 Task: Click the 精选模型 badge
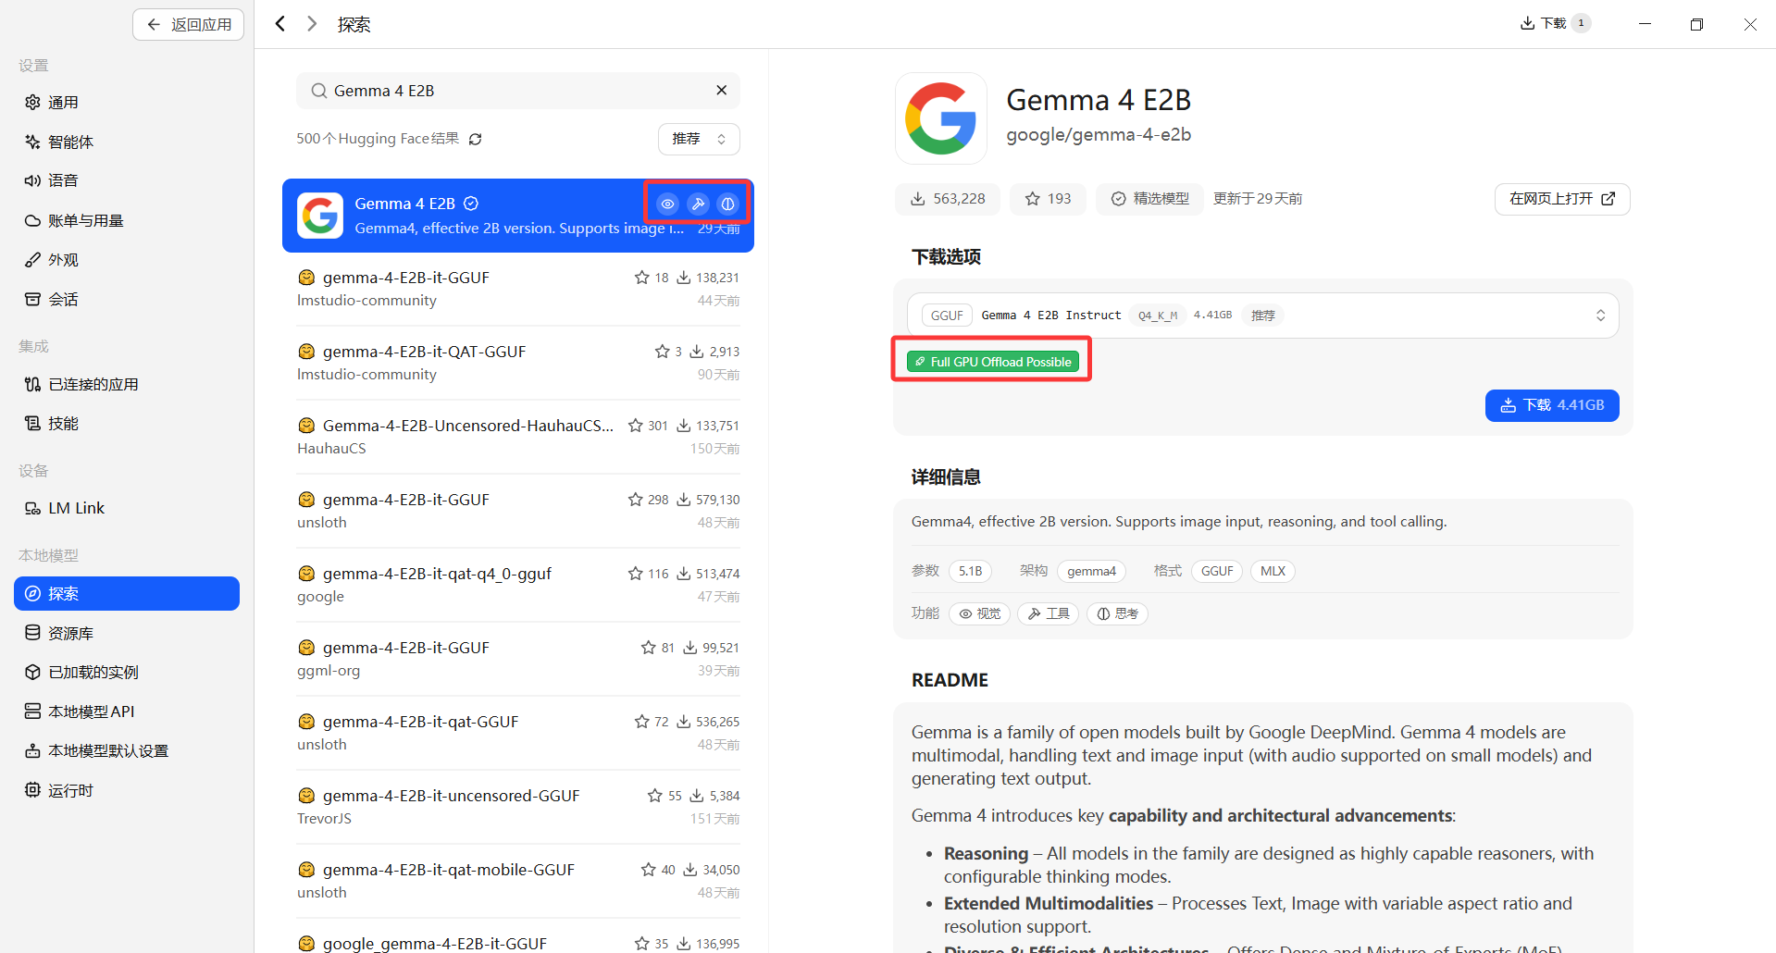click(x=1149, y=199)
